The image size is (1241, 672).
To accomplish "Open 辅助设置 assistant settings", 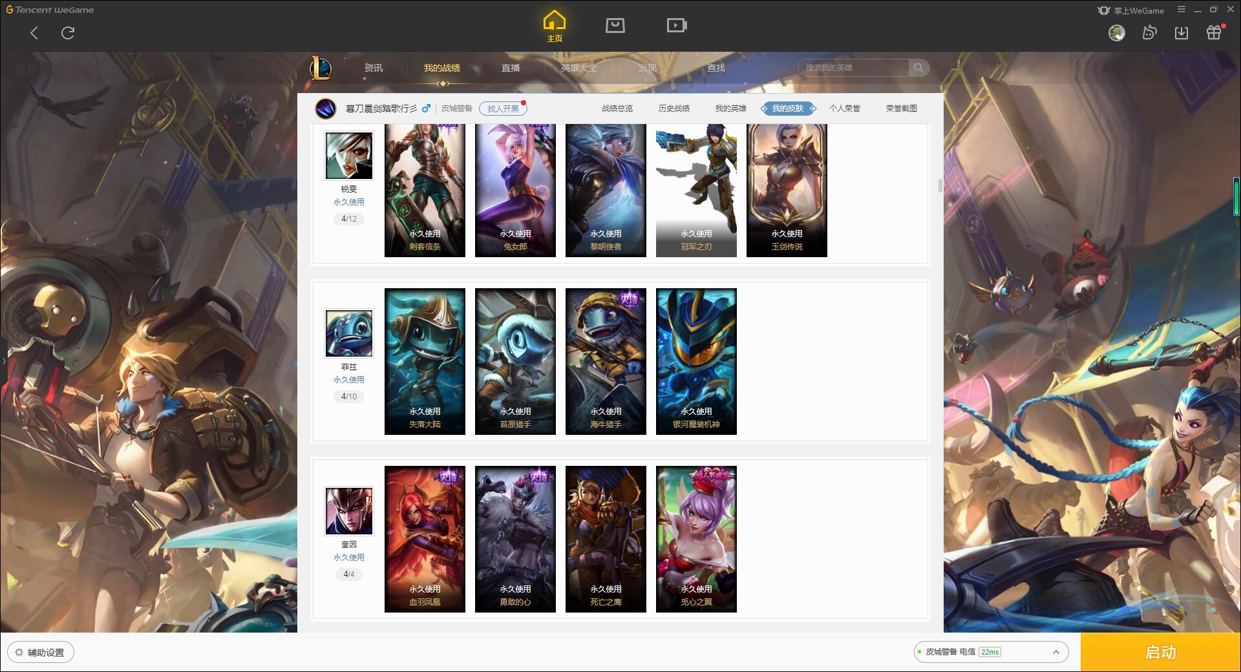I will 40,653.
